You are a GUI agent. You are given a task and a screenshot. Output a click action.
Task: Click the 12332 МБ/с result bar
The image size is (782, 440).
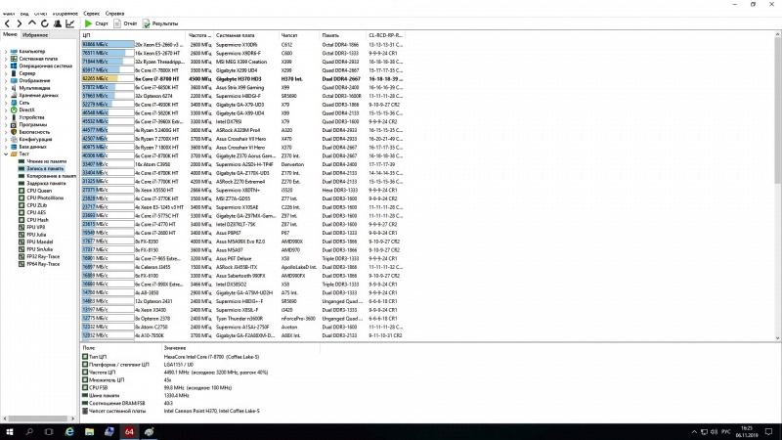click(108, 327)
